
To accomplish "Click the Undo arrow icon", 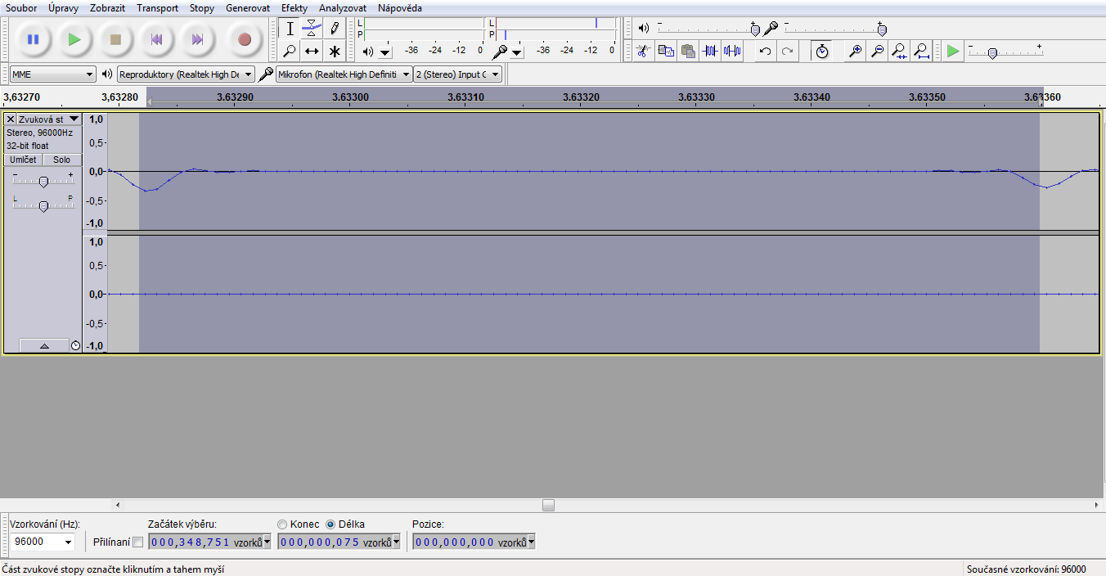I will (x=765, y=52).
